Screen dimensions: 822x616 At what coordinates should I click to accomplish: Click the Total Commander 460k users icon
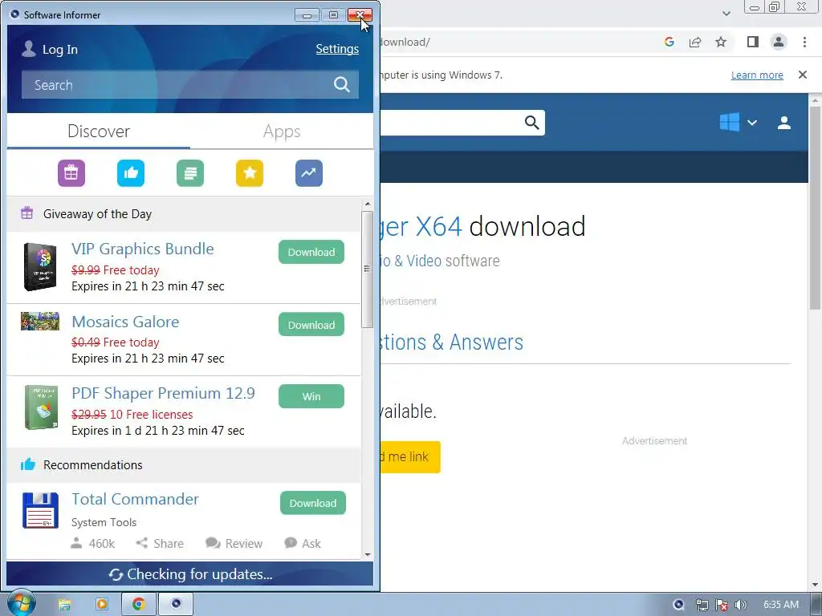coord(76,543)
